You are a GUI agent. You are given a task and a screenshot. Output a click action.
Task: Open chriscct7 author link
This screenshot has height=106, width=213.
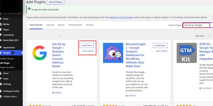(x=132, y=96)
